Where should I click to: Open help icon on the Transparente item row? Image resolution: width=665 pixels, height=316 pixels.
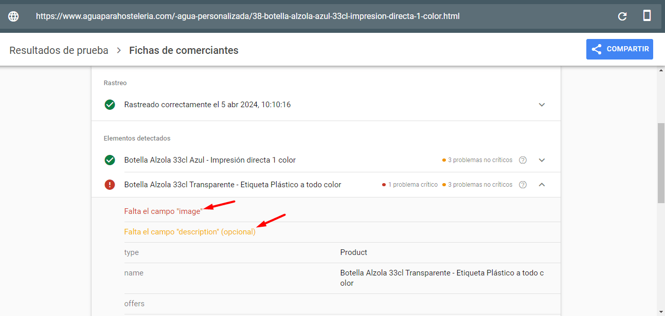pos(523,185)
